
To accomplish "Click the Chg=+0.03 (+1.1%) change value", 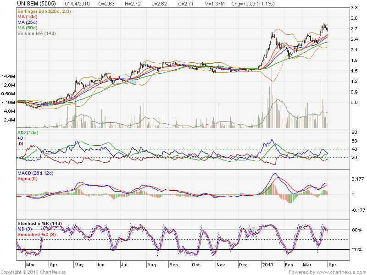I will click(253, 4).
